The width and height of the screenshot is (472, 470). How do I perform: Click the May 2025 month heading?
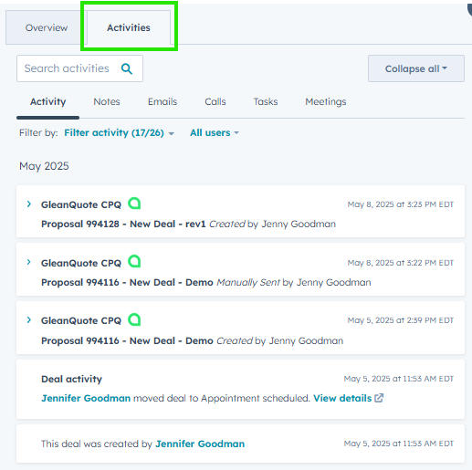[x=44, y=166]
